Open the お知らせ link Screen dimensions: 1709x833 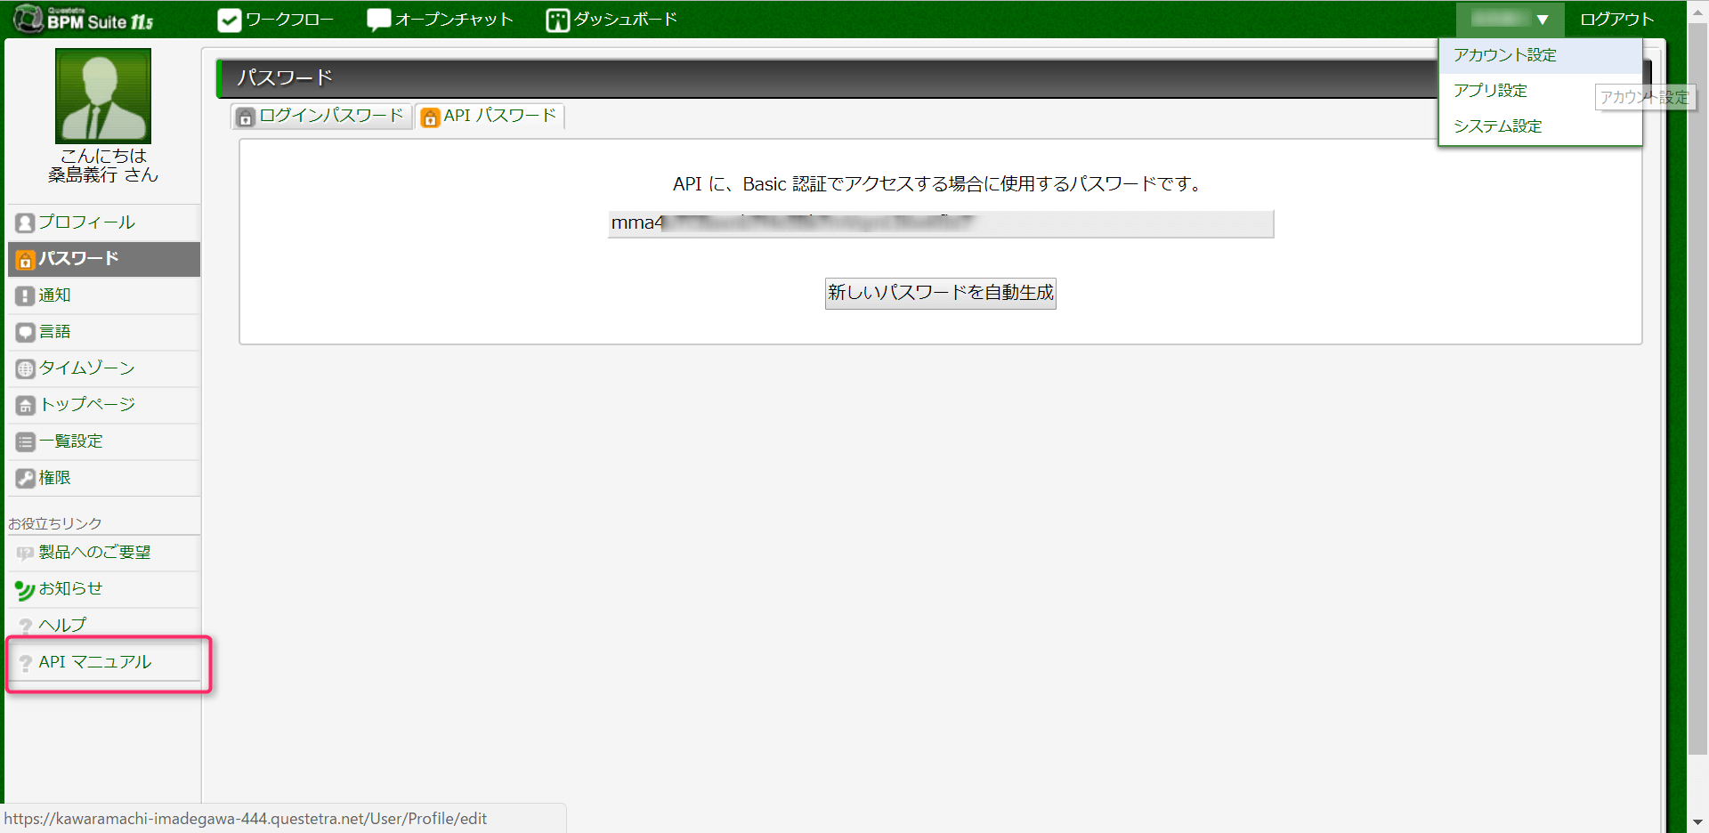(x=103, y=589)
